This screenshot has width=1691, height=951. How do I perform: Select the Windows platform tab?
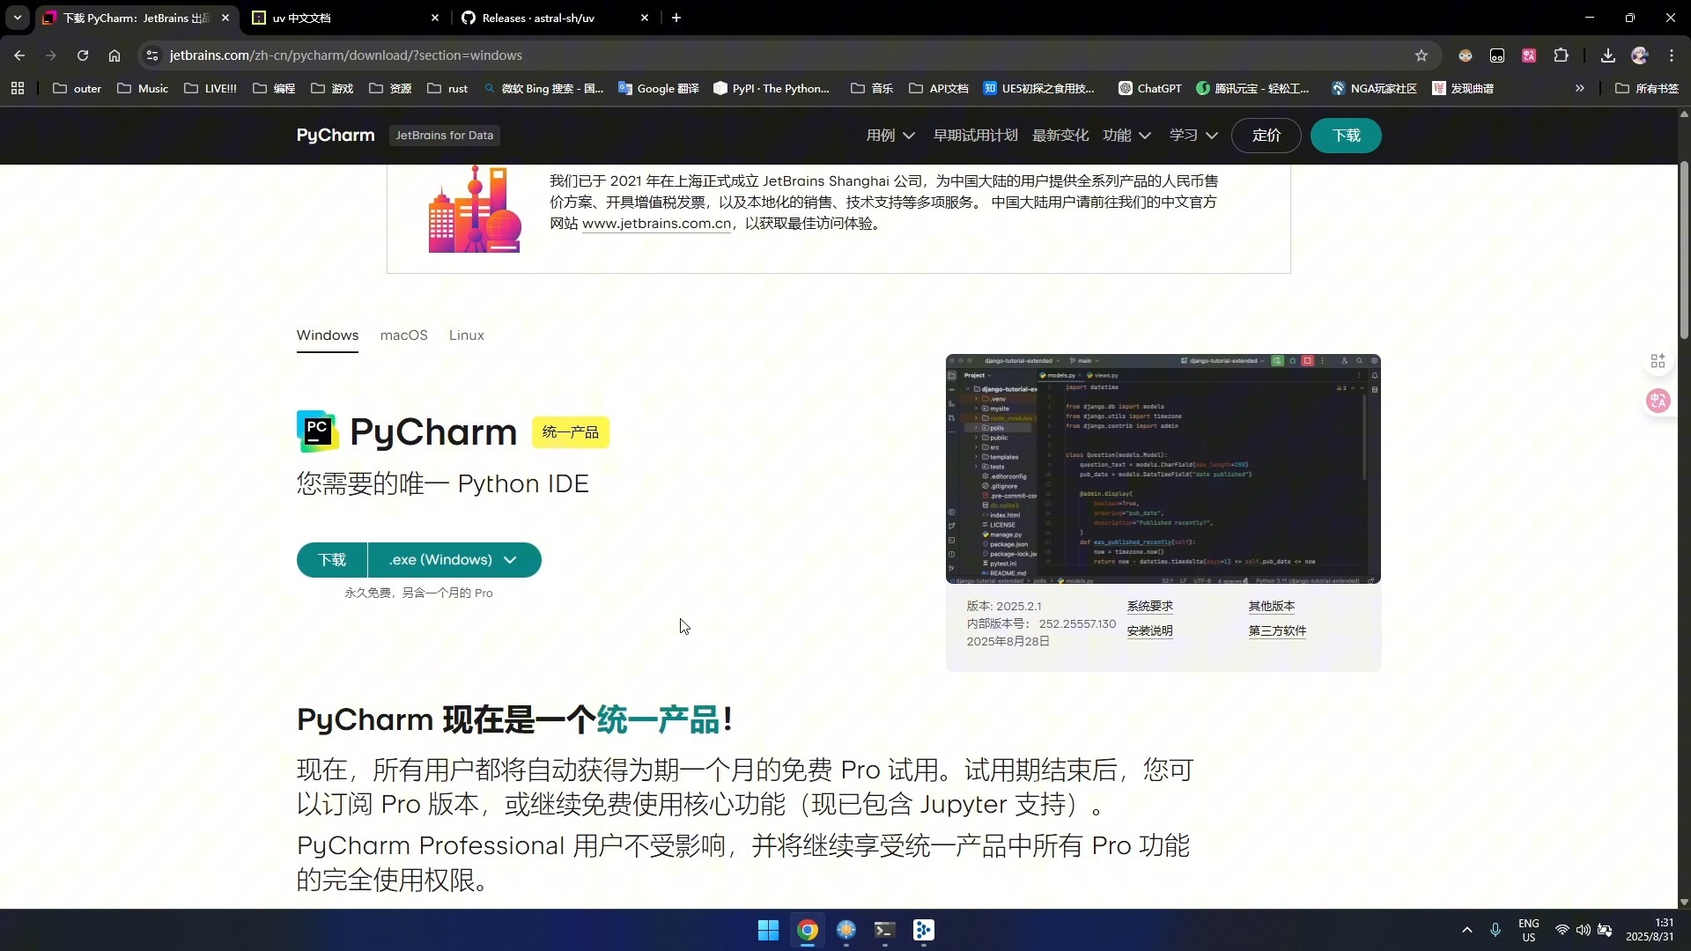click(x=327, y=335)
